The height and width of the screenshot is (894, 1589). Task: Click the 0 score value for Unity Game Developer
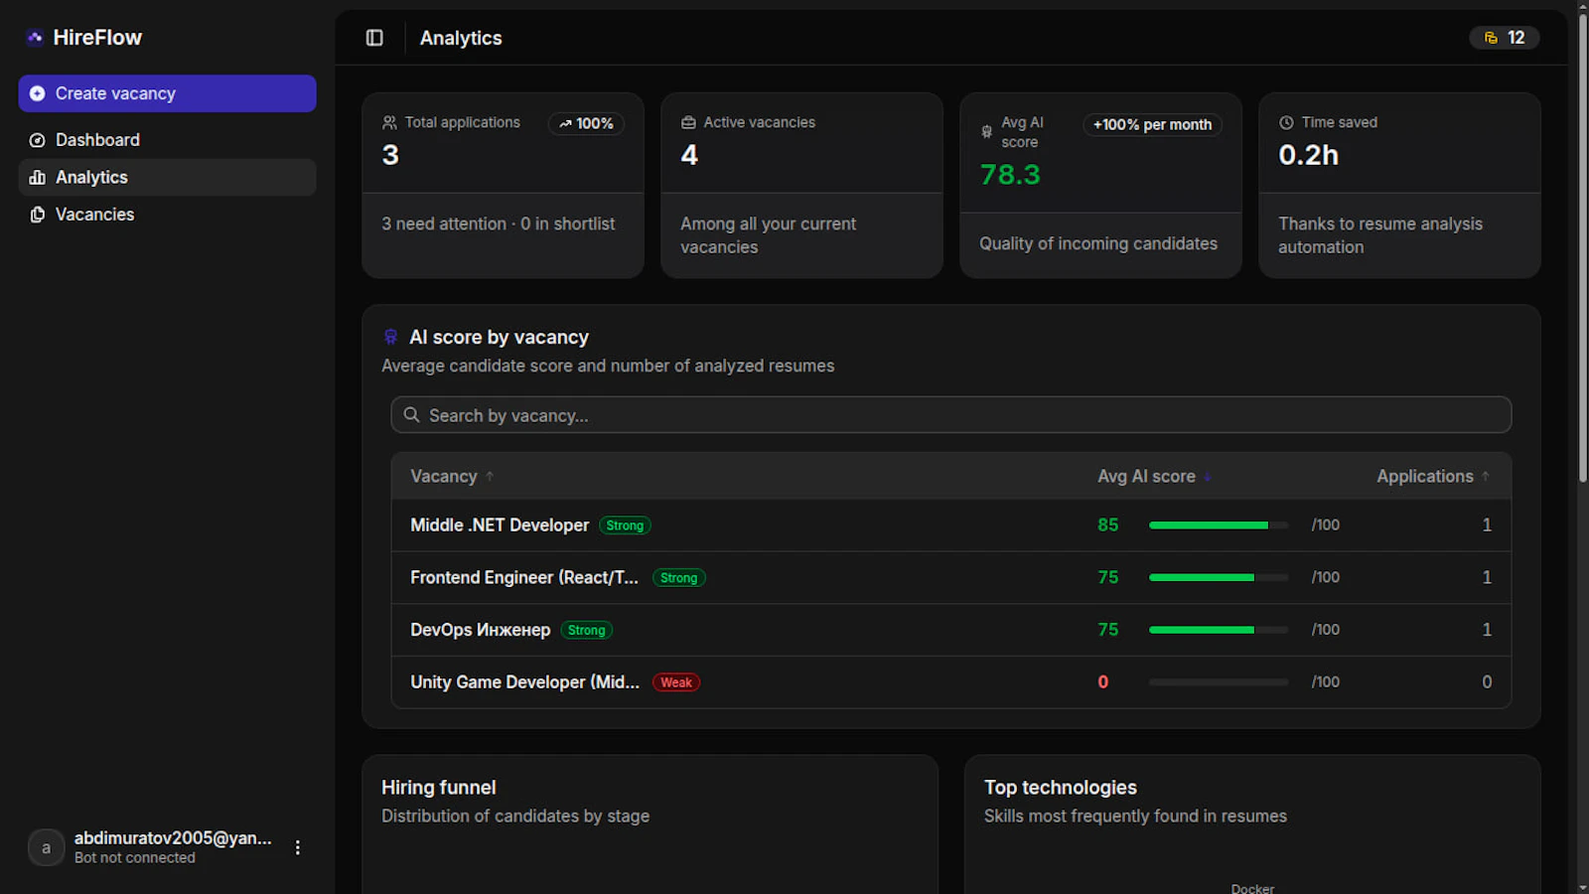tap(1102, 682)
